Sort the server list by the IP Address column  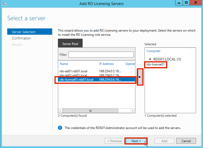106,64
